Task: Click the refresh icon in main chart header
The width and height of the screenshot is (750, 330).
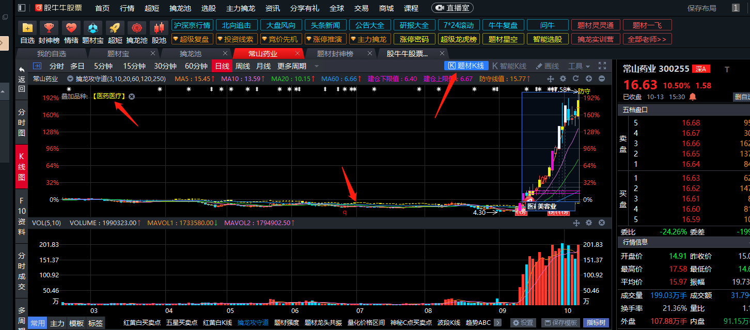Action: tap(576, 78)
